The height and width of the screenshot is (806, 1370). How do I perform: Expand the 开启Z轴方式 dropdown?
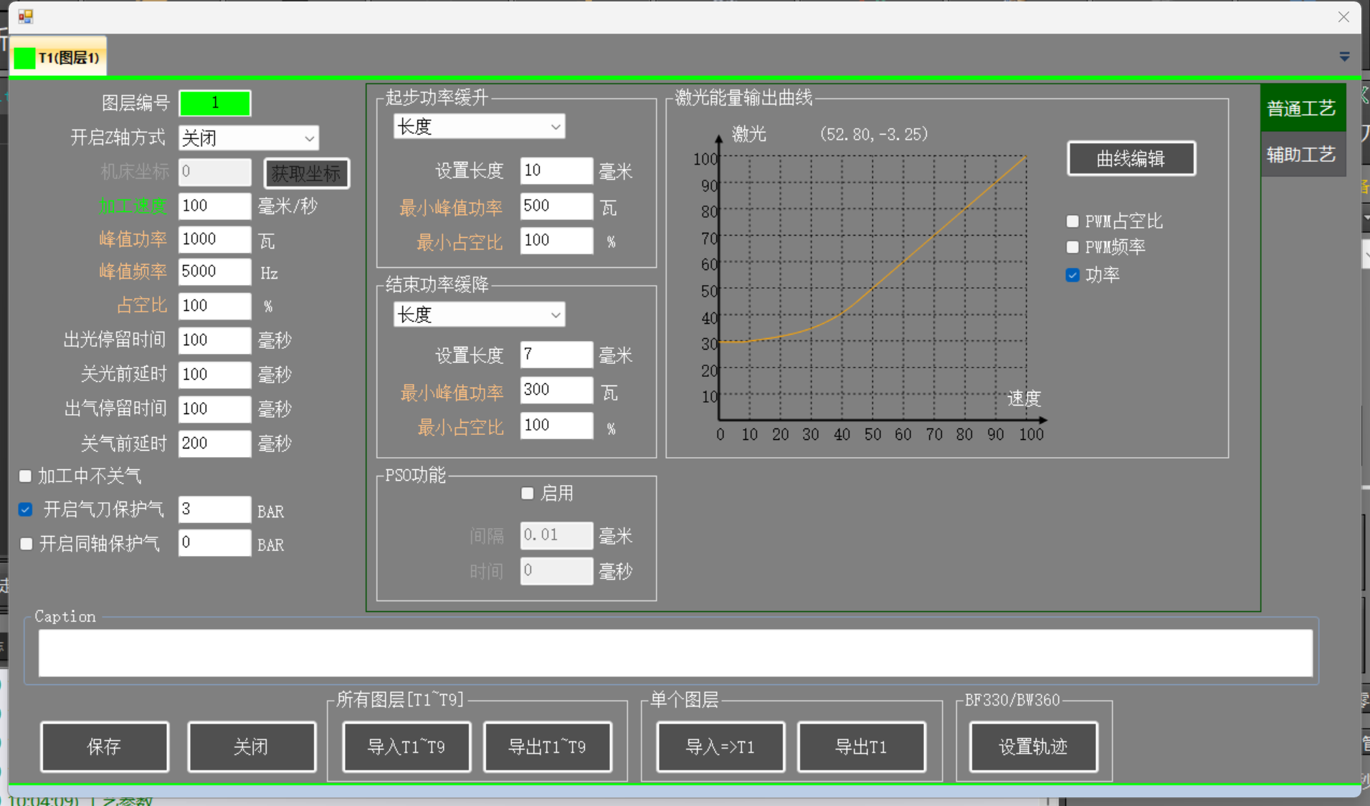(248, 138)
